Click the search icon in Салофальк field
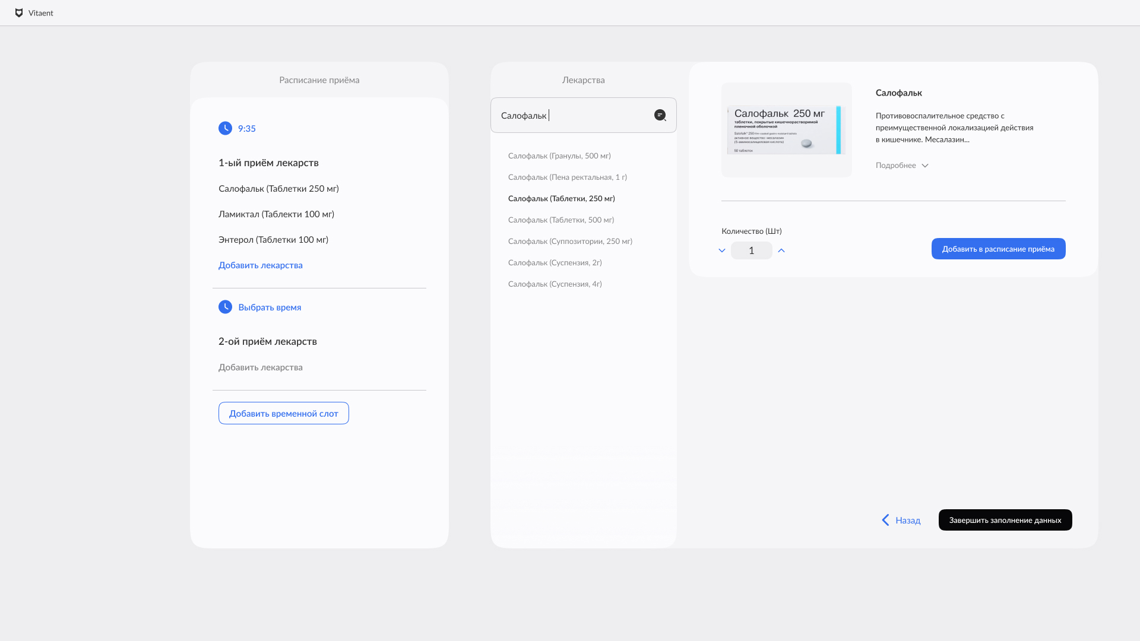This screenshot has height=641, width=1140. pos(660,115)
